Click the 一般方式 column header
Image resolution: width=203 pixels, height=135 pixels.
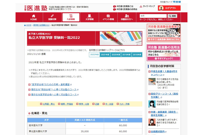(123, 120)
